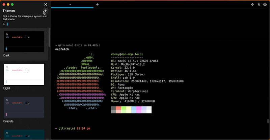Click the previous prompt line with 03:15 pm

point(78,45)
